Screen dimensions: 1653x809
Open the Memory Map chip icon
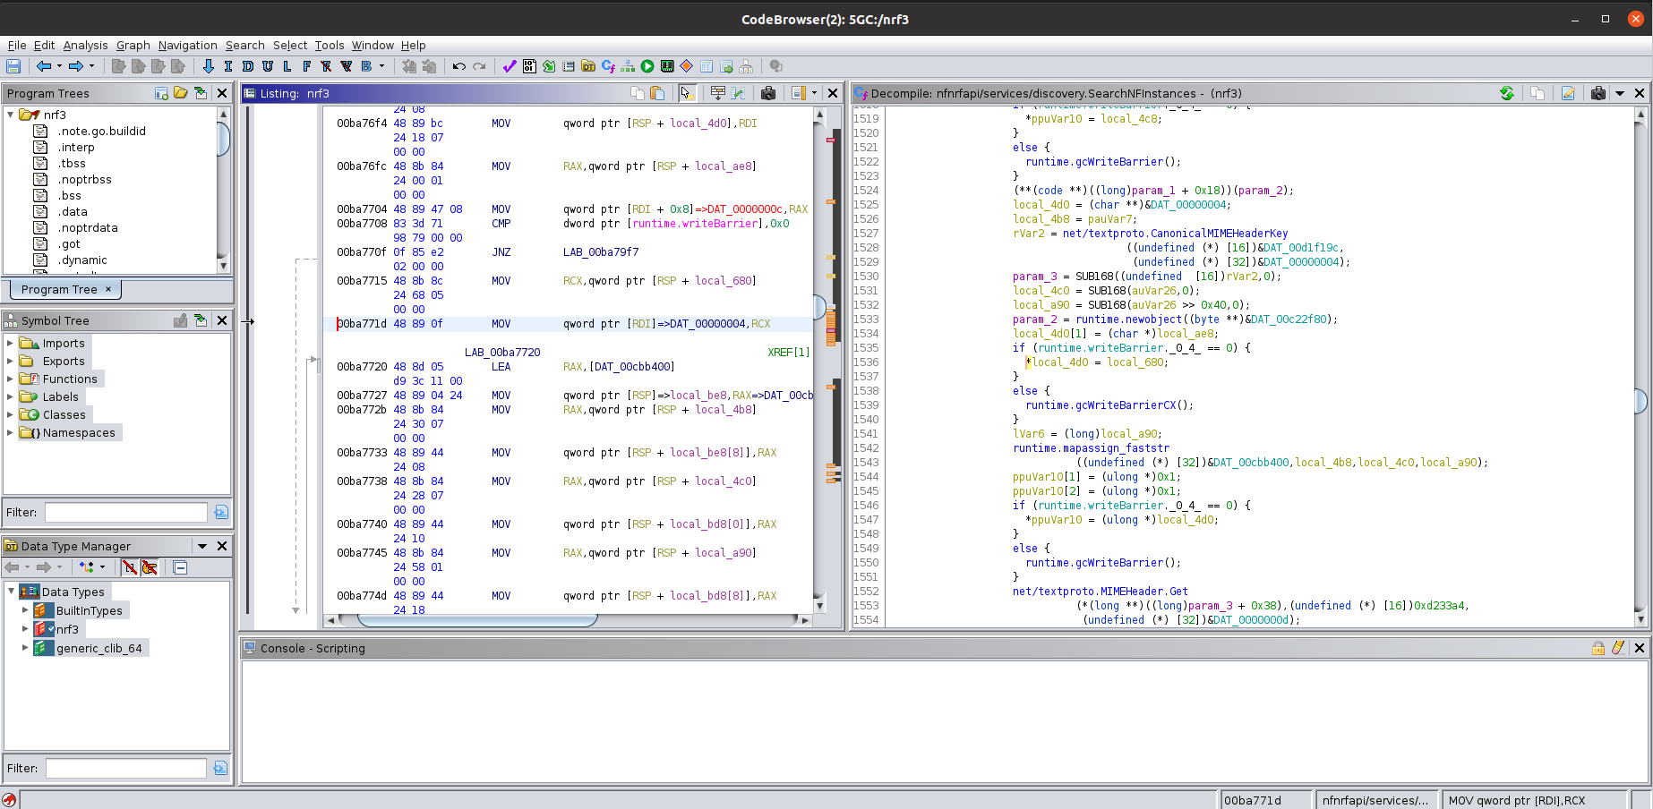pyautogui.click(x=667, y=66)
